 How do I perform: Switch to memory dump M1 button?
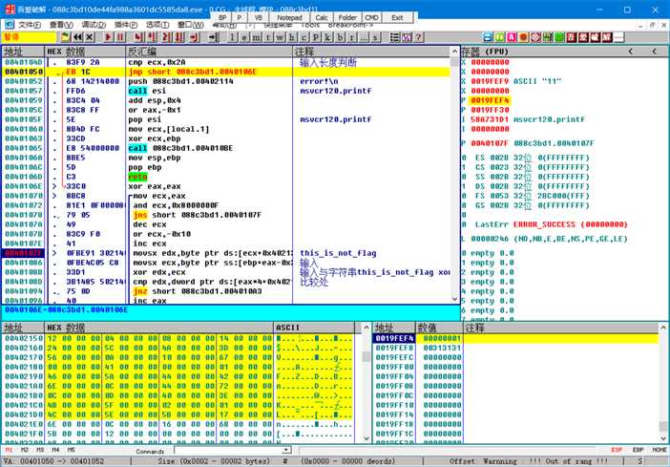click(x=10, y=450)
